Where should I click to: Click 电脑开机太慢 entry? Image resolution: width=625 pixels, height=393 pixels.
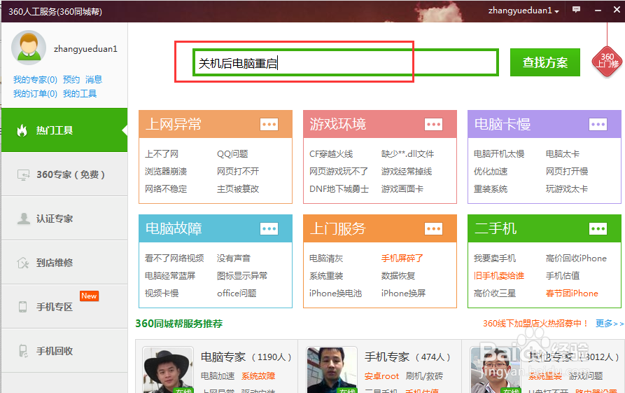pyautogui.click(x=499, y=154)
